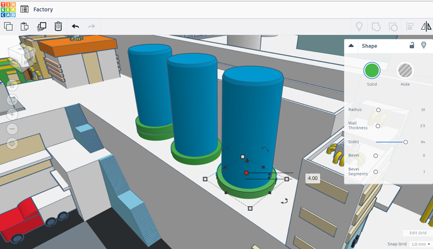The image size is (433, 249).
Task: Select the leftmost blue cylinder tank
Action: pos(150,85)
